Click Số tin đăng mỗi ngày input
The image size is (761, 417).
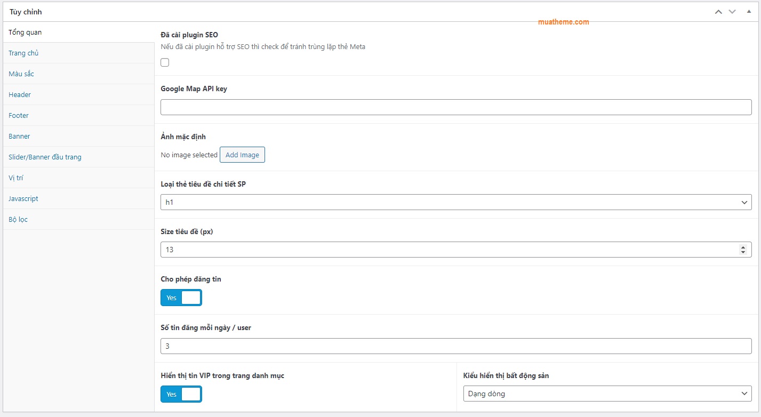click(x=455, y=346)
